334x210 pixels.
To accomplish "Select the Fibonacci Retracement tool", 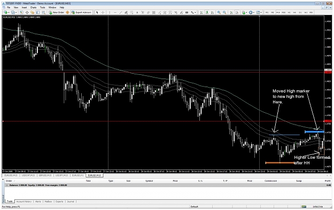I will tap(131, 13).
